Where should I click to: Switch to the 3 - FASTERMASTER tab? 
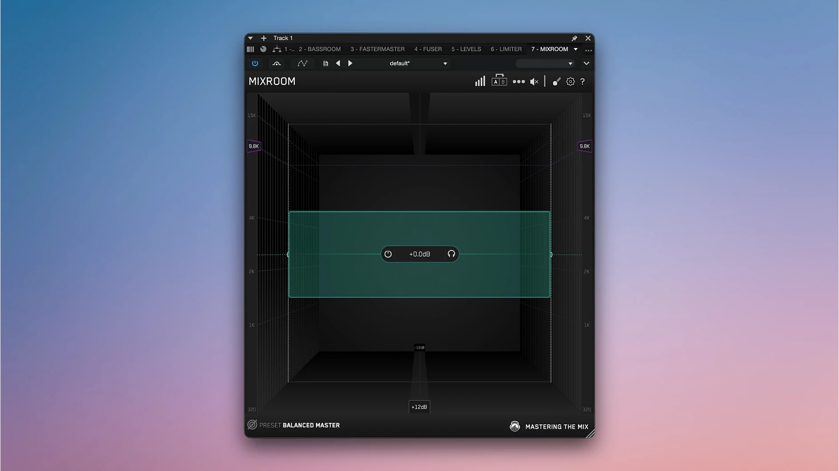point(377,49)
